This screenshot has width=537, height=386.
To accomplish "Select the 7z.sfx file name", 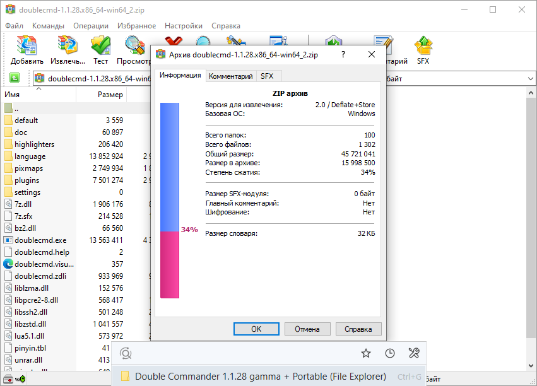I will pos(23,216).
